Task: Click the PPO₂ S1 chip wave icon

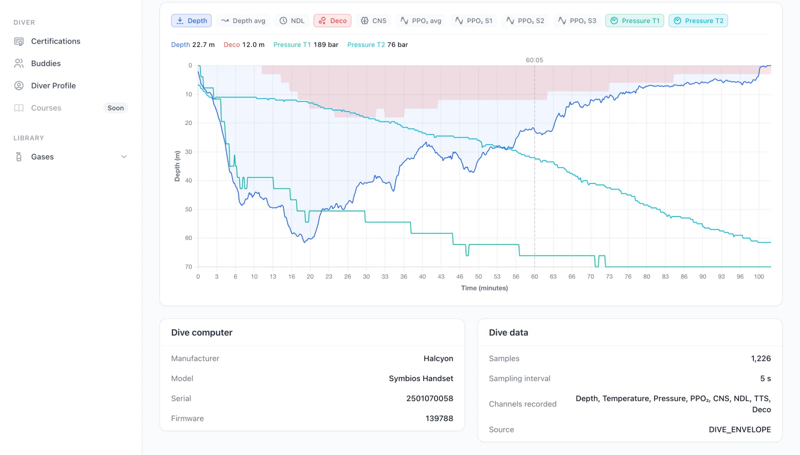Action: click(x=459, y=20)
